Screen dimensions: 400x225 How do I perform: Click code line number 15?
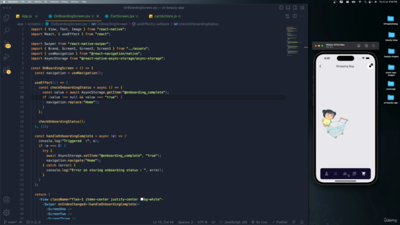click(22, 97)
